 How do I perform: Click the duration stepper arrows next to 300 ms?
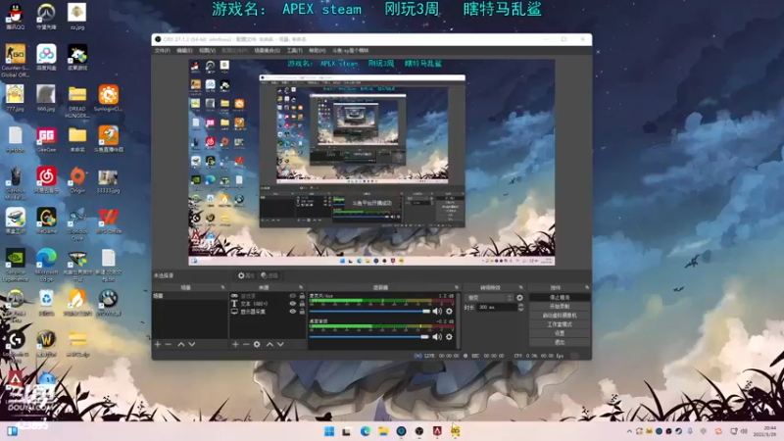coord(520,307)
